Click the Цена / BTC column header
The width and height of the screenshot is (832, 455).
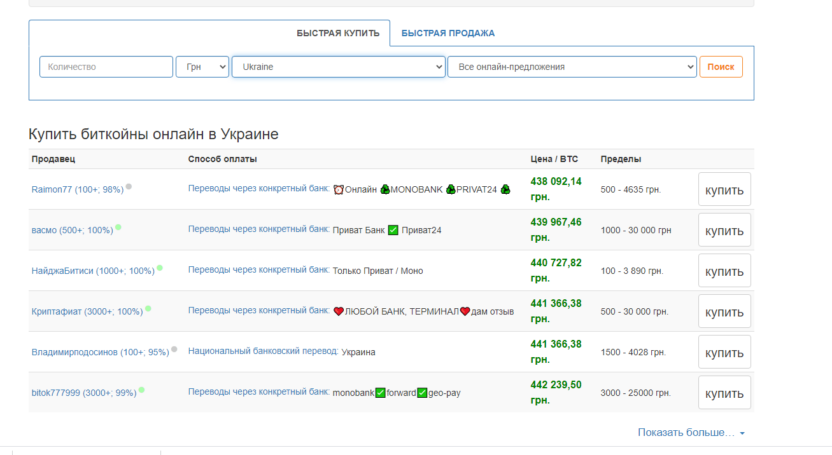(554, 159)
